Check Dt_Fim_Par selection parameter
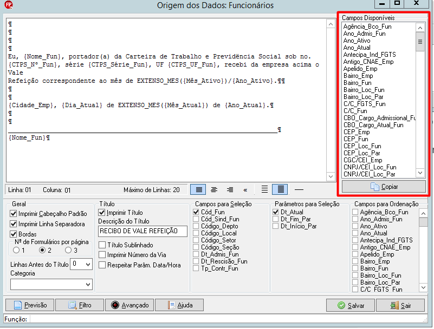434x329 pixels. (276, 219)
